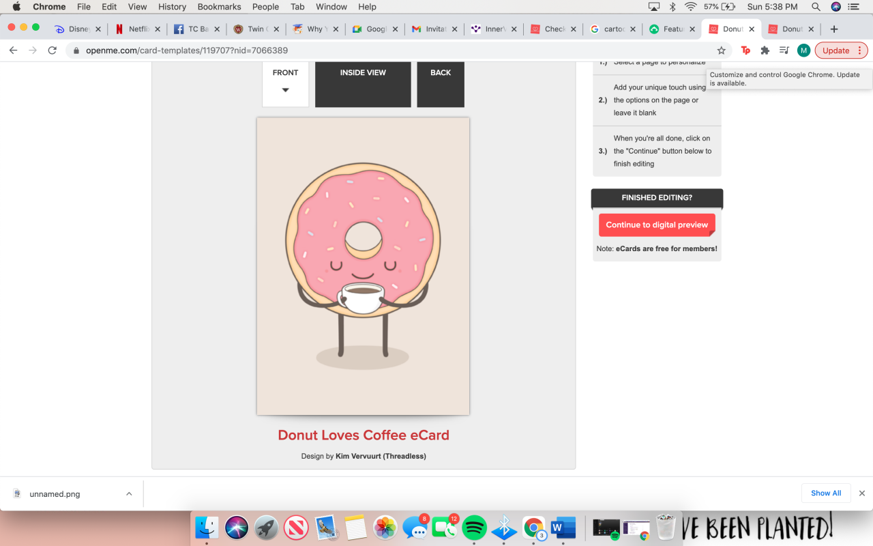This screenshot has width=873, height=546.
Task: Reload the openme.com page
Action: click(52, 51)
